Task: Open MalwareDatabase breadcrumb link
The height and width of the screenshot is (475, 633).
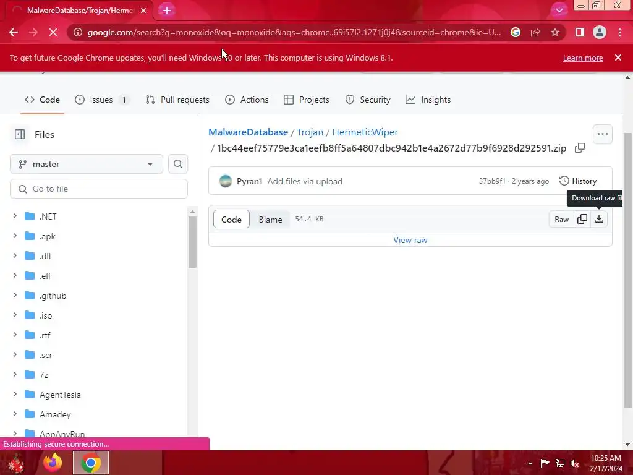Action: tap(249, 132)
